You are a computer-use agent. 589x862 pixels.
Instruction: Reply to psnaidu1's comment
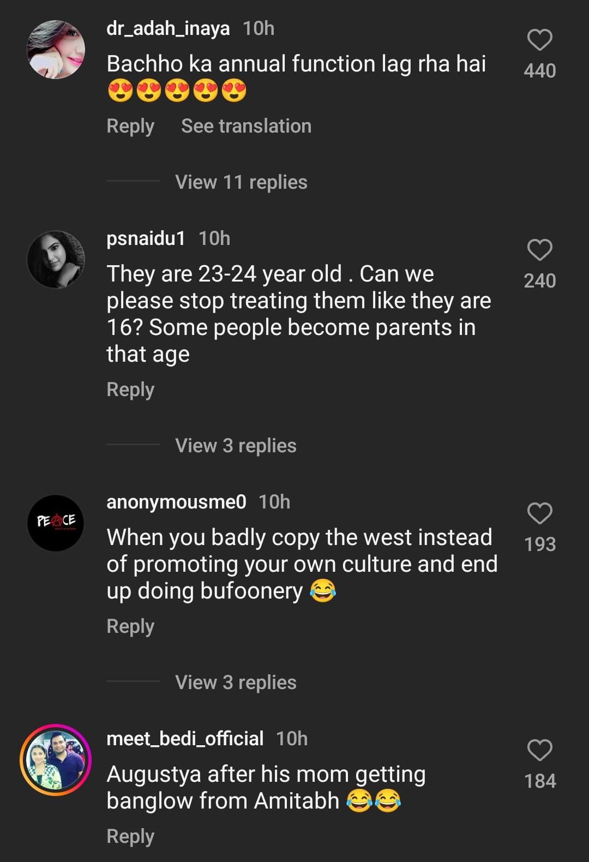click(130, 390)
